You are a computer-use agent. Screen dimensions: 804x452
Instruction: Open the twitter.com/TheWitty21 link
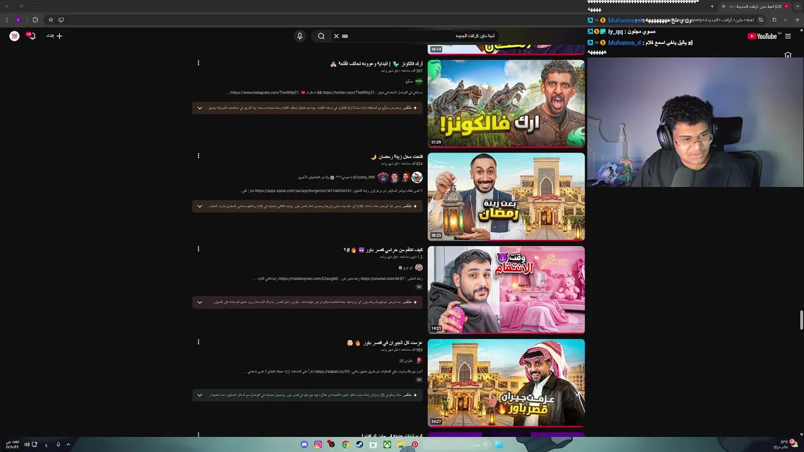point(349,92)
